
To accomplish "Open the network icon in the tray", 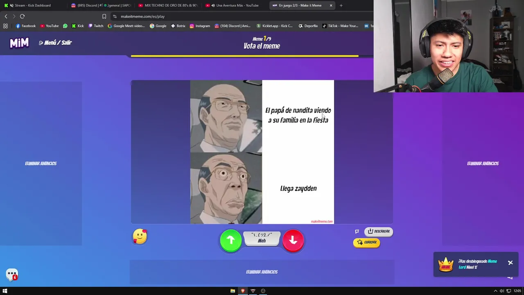I will tap(508, 291).
